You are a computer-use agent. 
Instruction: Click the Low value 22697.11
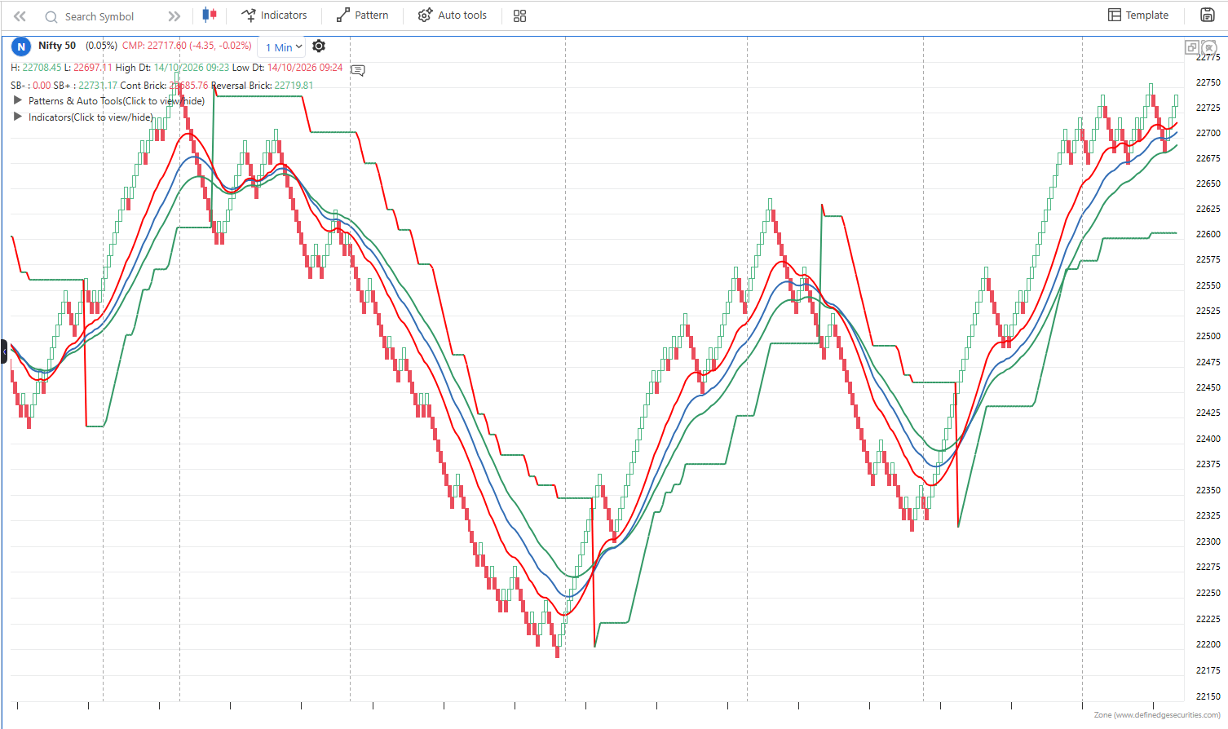point(93,68)
